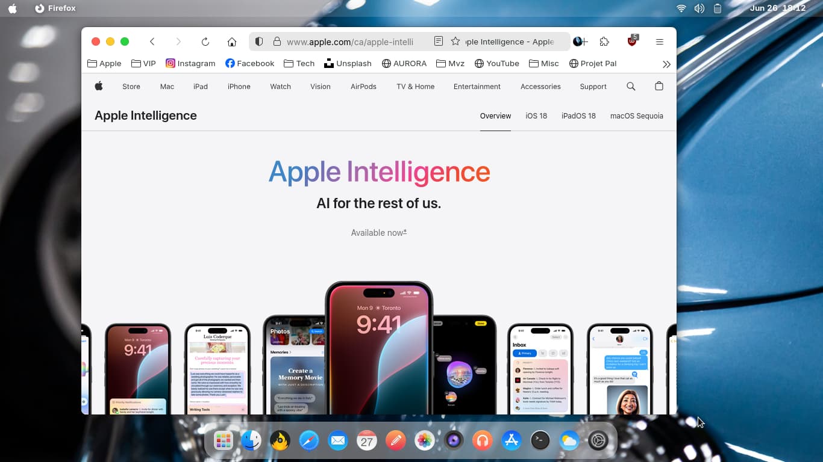Open the iPhone navigation item
823x462 pixels.
click(x=239, y=87)
